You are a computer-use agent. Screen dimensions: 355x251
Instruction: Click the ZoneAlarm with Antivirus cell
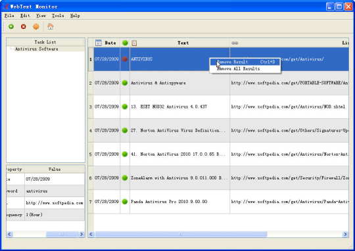[179, 178]
